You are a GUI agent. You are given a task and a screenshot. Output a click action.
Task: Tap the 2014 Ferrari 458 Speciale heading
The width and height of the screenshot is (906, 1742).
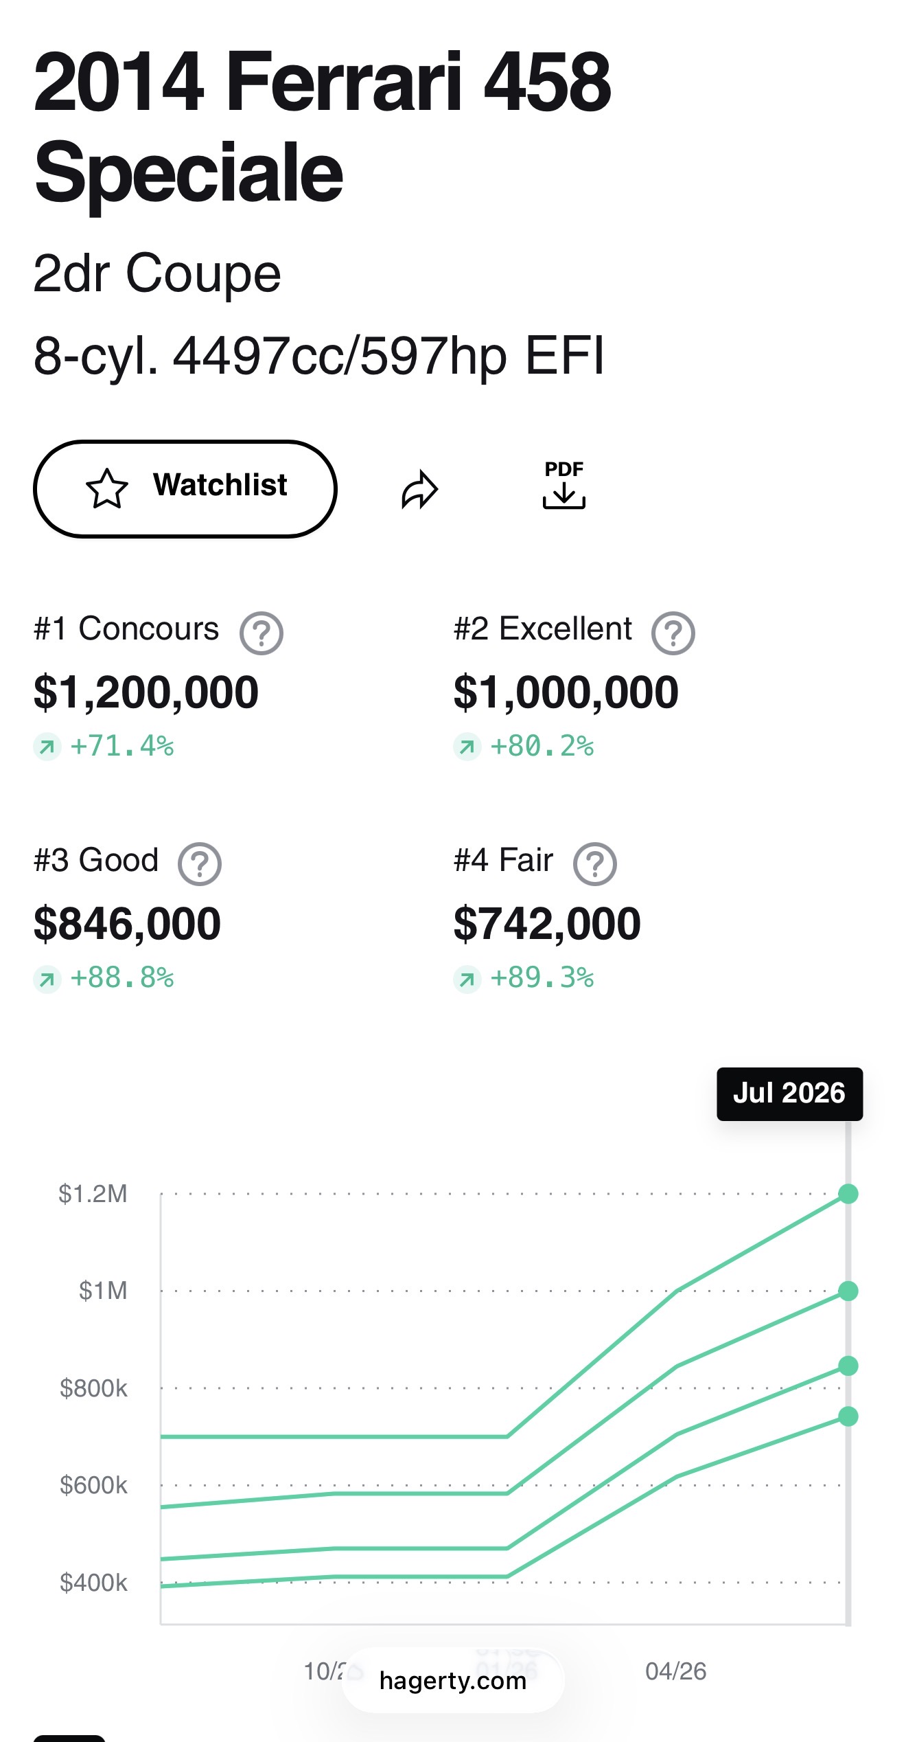[322, 127]
